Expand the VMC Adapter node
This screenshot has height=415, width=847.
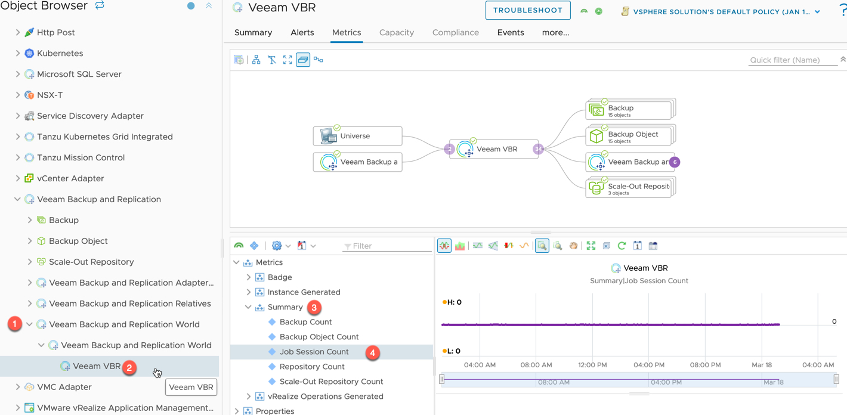click(x=18, y=387)
